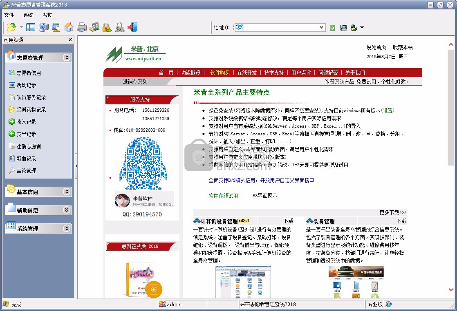Open 志愿者信息 in the sidebar
Screen dimensions: 457x311
[x=25, y=73]
